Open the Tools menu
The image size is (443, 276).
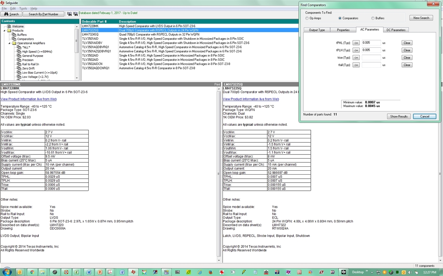23,8
